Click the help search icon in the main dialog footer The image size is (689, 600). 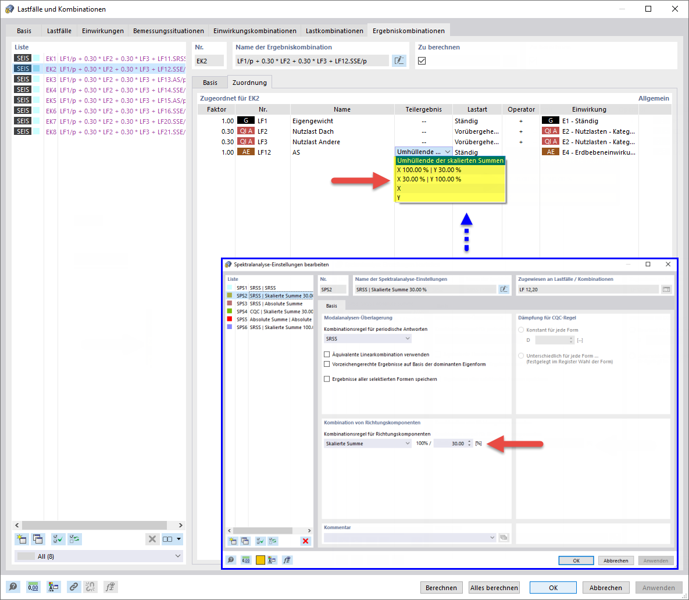[13, 587]
